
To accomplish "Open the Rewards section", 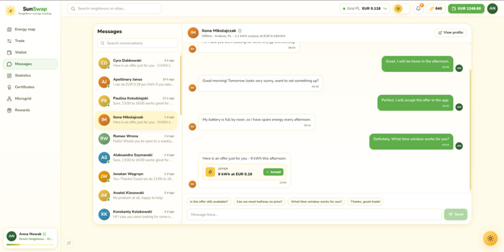I will [30, 110].
